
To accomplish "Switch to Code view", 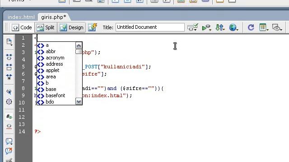I will 22,27.
